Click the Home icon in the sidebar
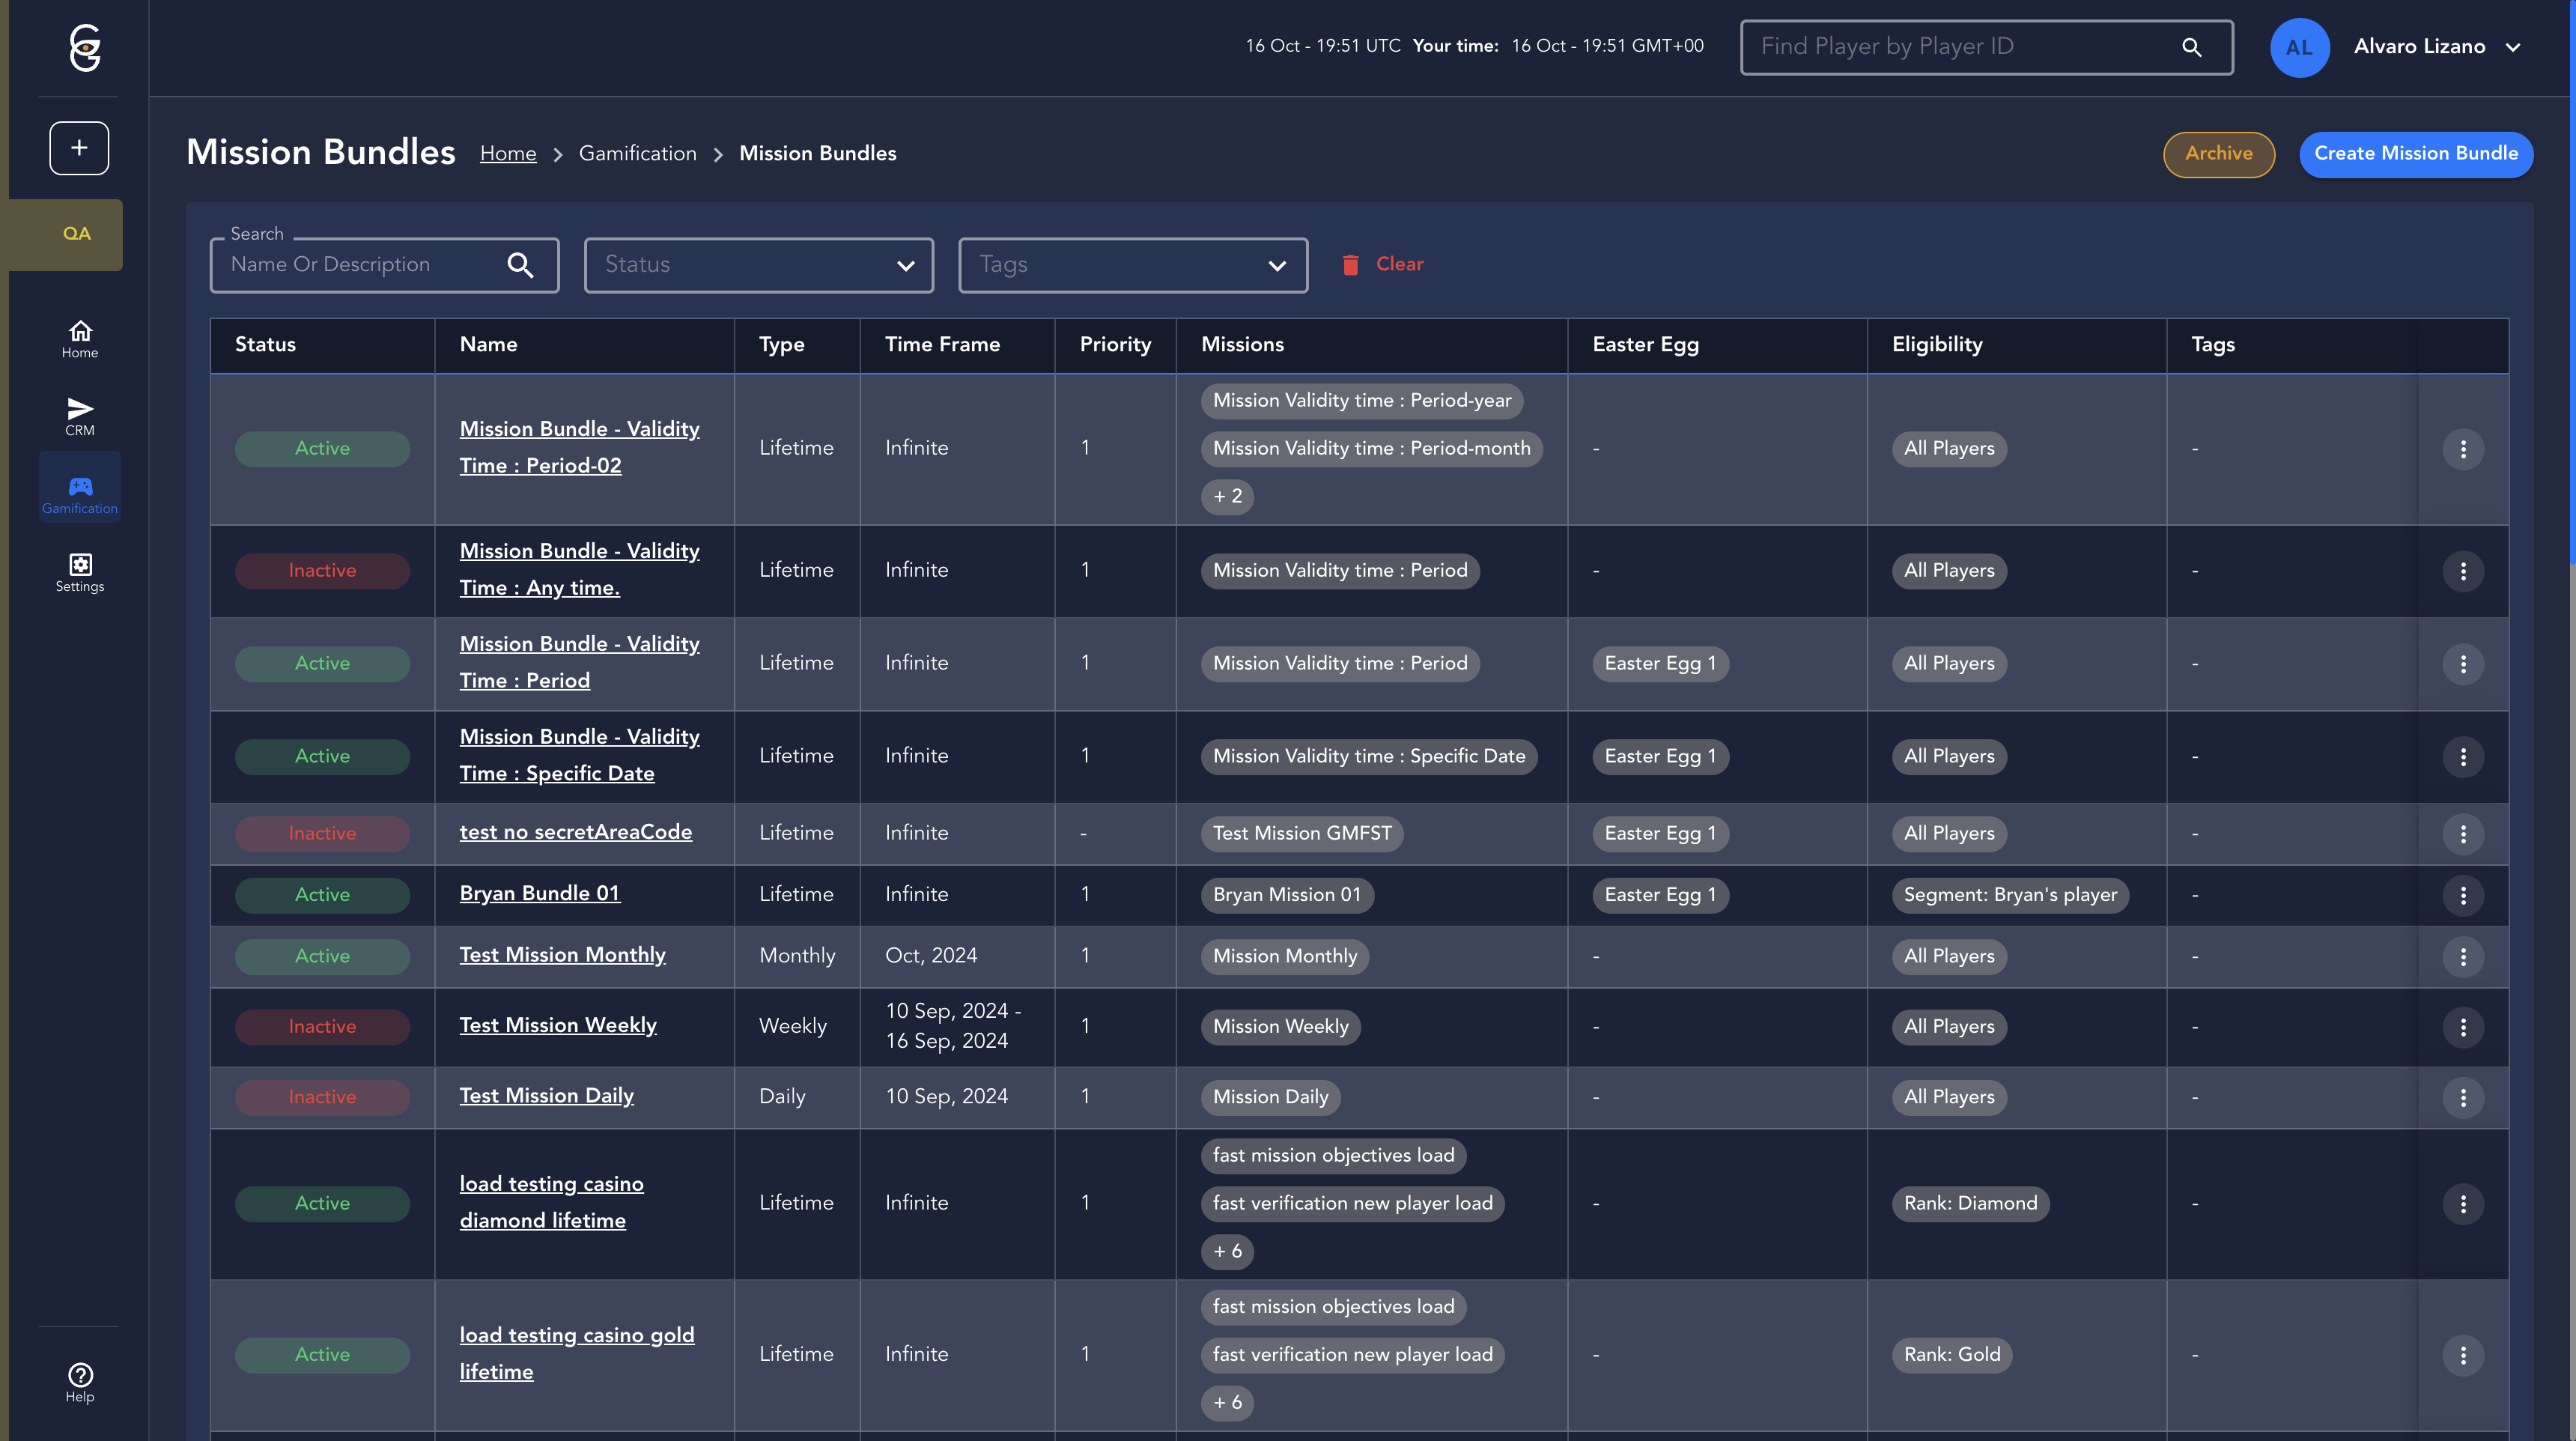The height and width of the screenshot is (1441, 2576). tap(80, 338)
